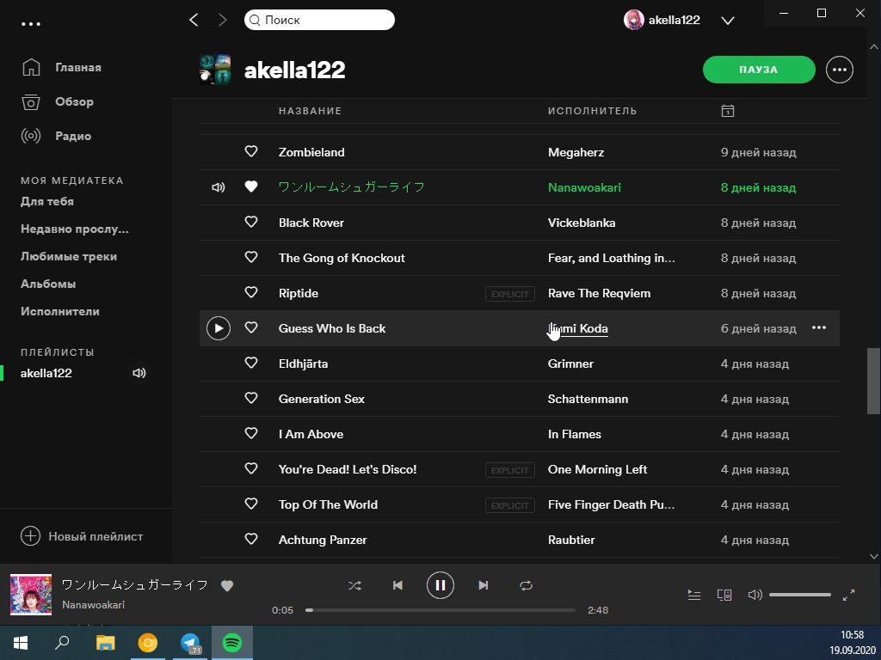The image size is (881, 660).
Task: Select akella122 playlist in sidebar
Action: tap(46, 373)
